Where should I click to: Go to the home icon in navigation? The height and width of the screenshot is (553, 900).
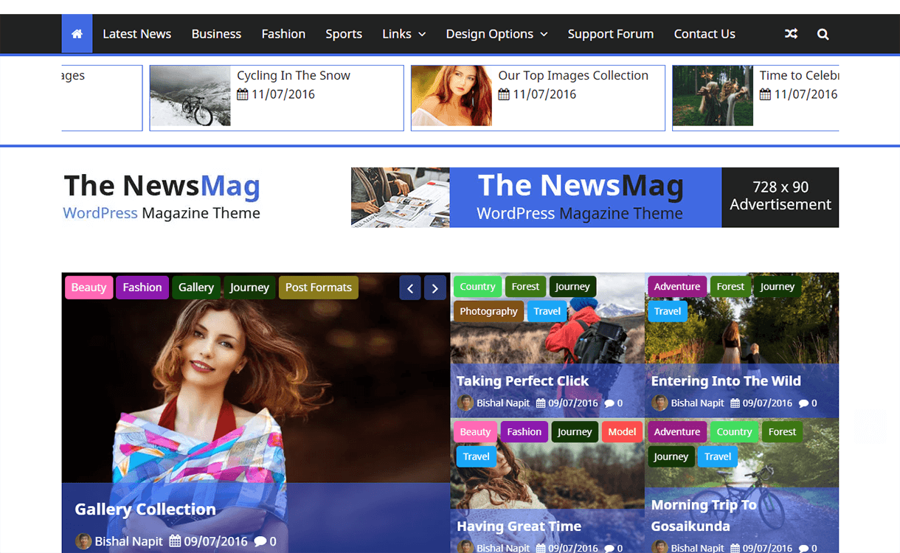point(77,34)
